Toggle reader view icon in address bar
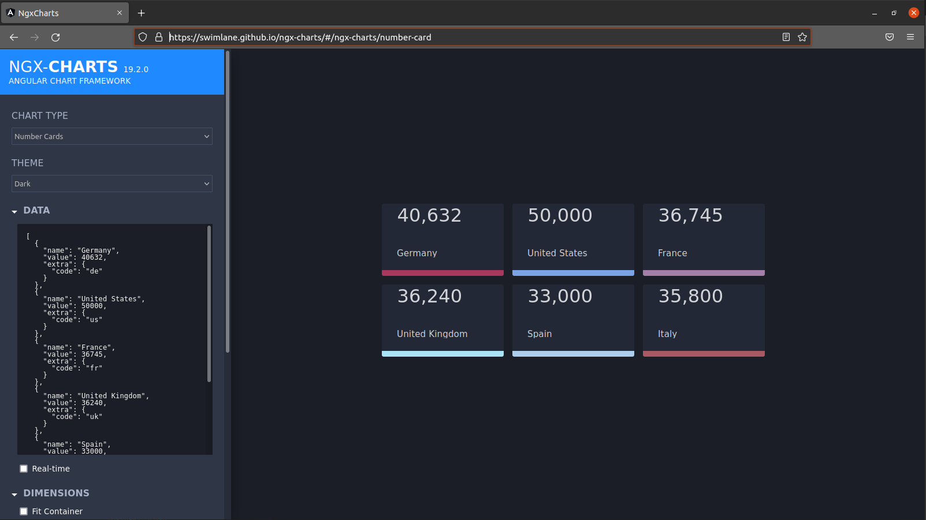926x520 pixels. [786, 37]
